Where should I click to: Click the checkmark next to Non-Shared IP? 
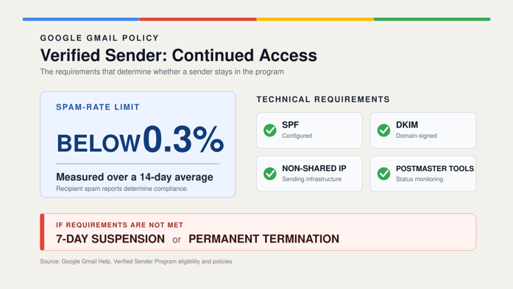270,173
